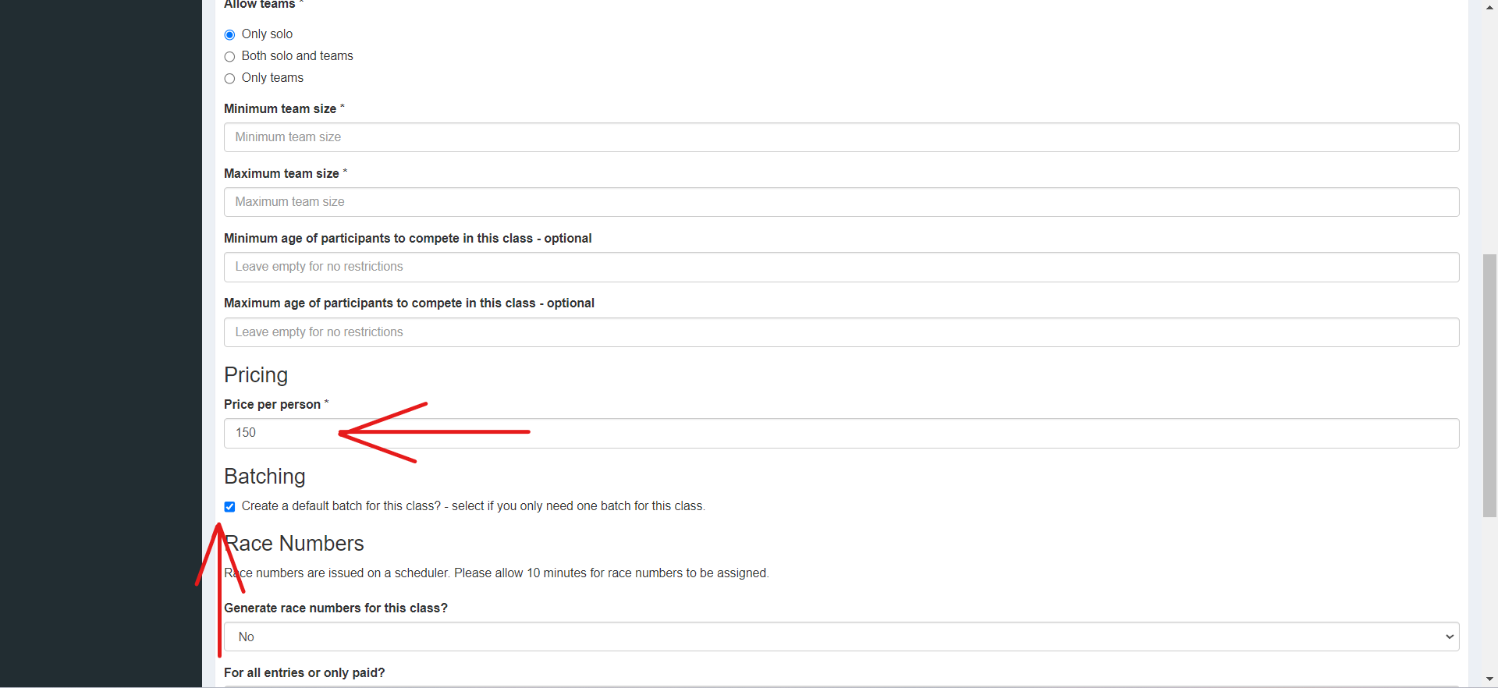This screenshot has width=1498, height=688.
Task: Uncheck the create default batch checkbox
Action: [229, 506]
